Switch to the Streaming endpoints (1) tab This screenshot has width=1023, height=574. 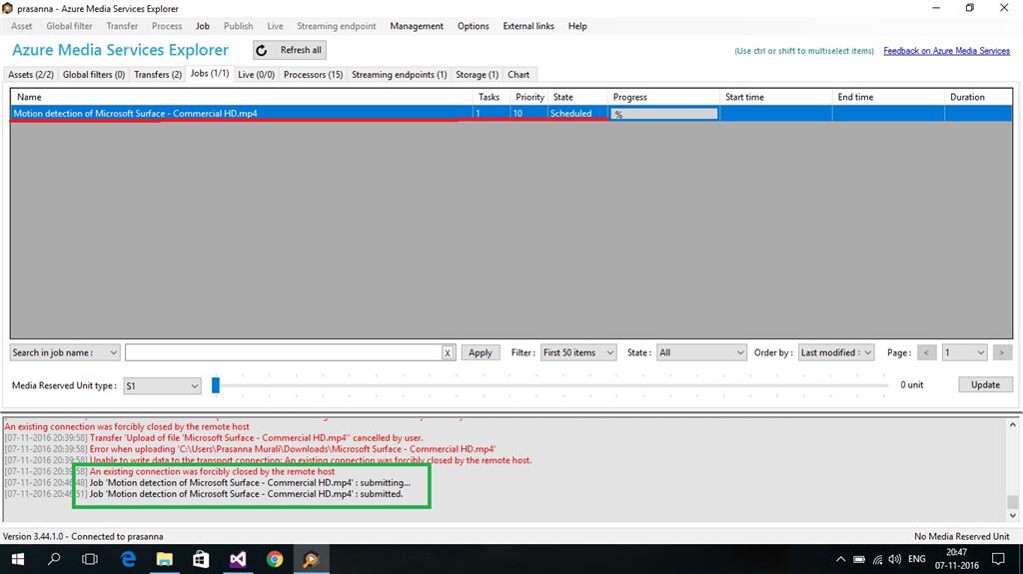[x=399, y=74]
